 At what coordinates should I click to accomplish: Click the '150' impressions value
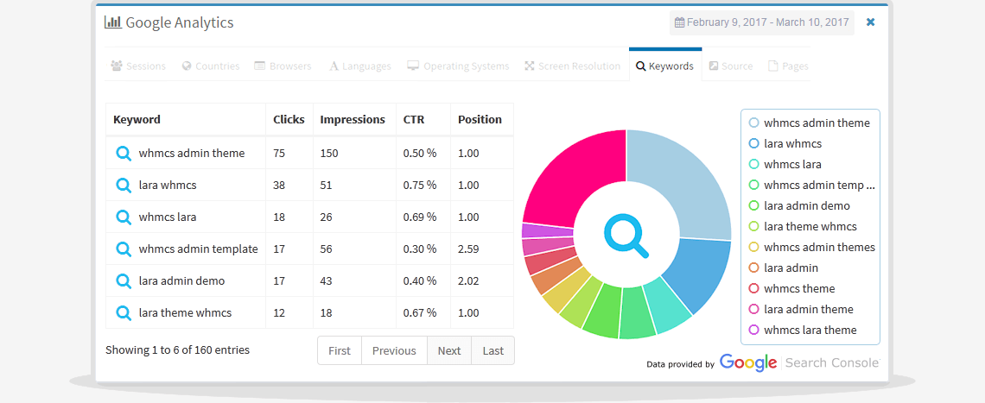click(328, 153)
